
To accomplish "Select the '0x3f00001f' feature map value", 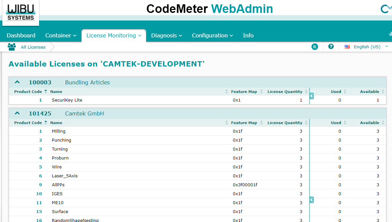I will pyautogui.click(x=245, y=185).
